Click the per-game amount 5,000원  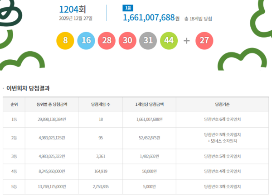(x=150, y=187)
